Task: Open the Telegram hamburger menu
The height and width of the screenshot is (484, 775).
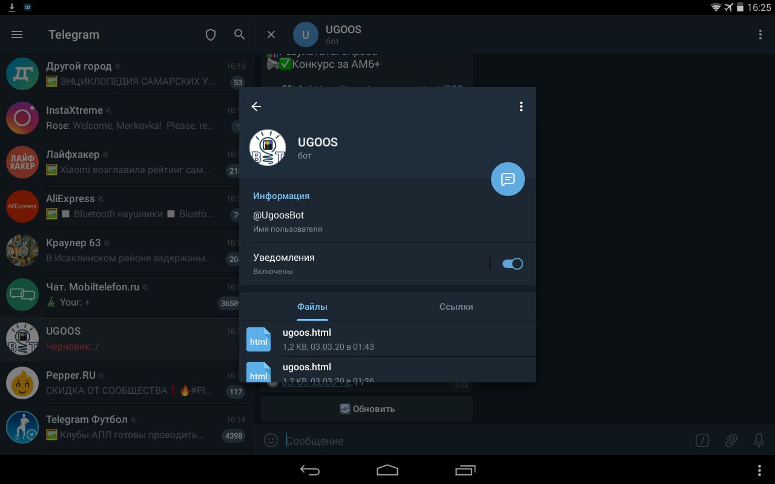Action: coord(17,34)
